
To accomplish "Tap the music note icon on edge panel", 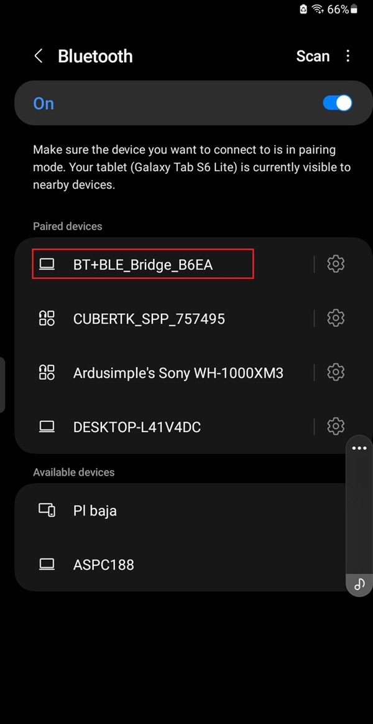I will [x=359, y=585].
